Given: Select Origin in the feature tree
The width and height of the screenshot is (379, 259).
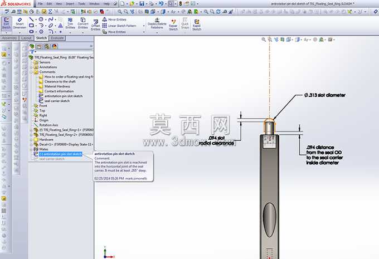Looking at the screenshot, I should click(x=43, y=120).
